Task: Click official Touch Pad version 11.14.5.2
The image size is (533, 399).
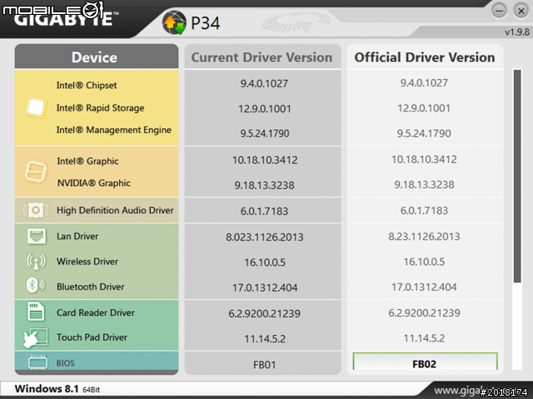Action: [x=424, y=338]
